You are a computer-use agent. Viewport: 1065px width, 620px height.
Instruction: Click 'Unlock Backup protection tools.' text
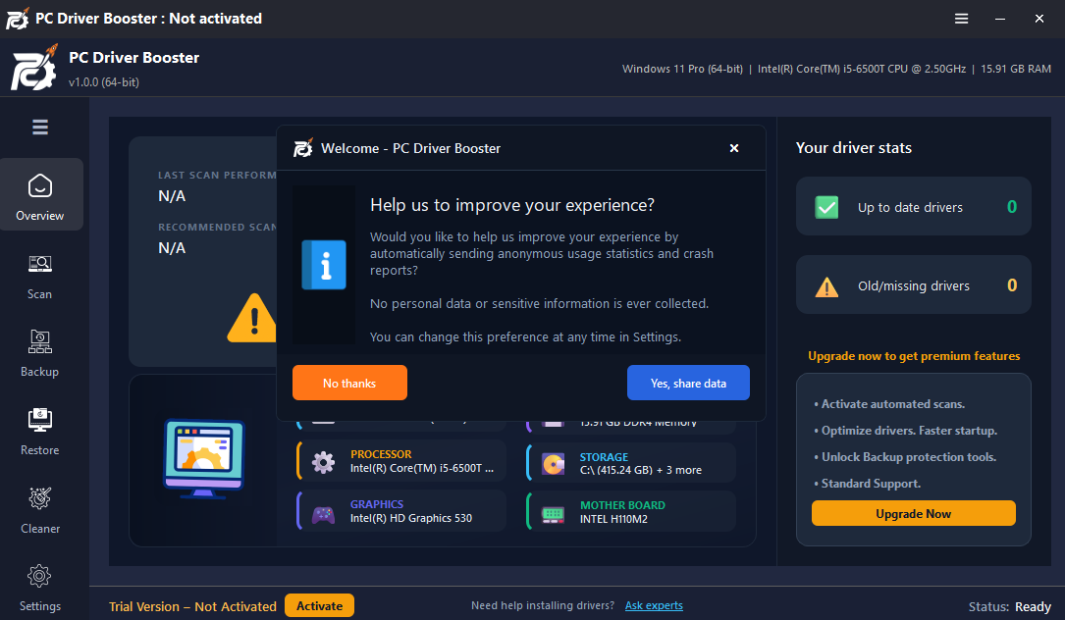[x=909, y=457]
